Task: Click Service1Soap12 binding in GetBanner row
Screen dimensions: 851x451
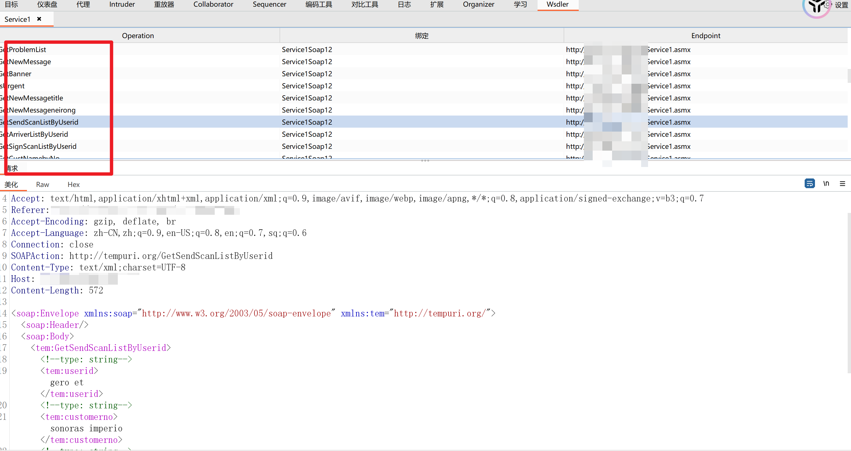Action: point(307,74)
